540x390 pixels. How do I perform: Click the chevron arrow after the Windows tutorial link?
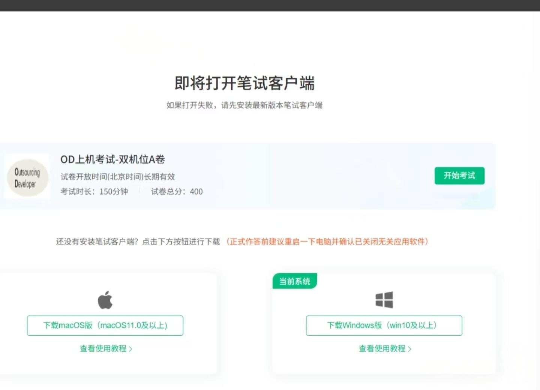click(409, 349)
